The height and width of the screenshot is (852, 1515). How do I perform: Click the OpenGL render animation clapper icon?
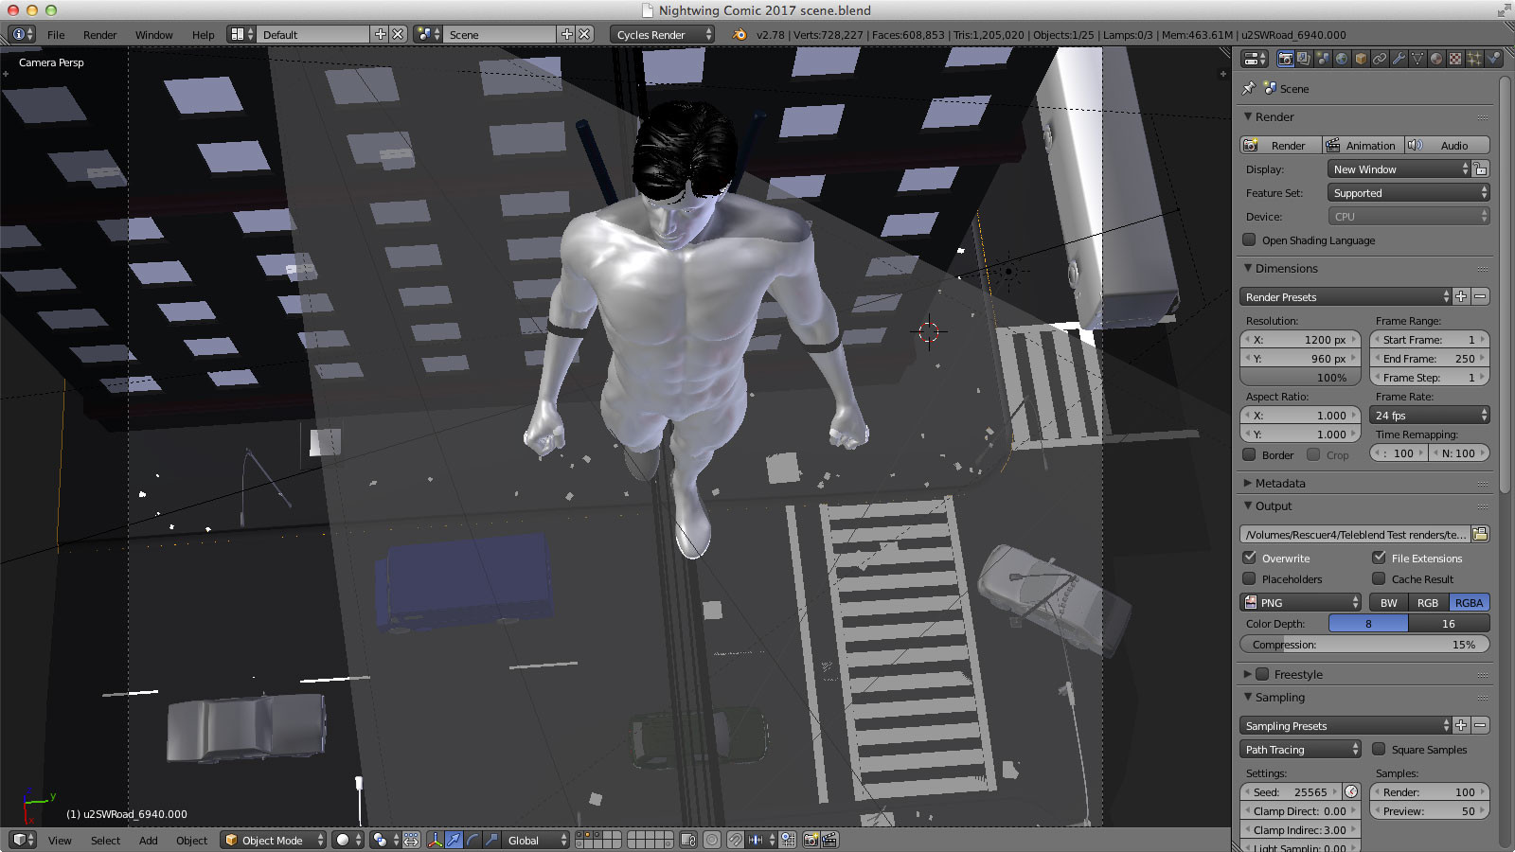(x=829, y=840)
